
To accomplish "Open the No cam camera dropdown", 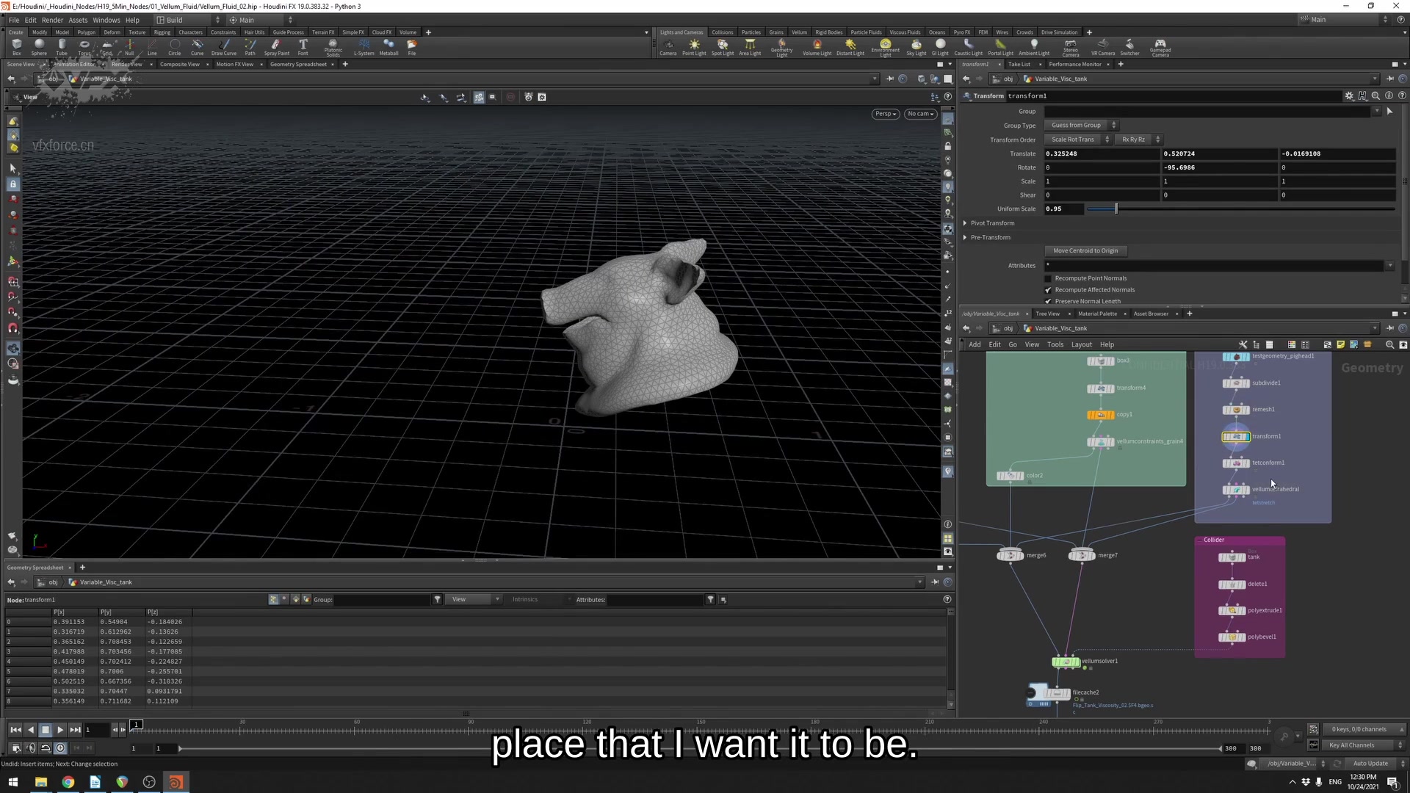I will coord(920,114).
